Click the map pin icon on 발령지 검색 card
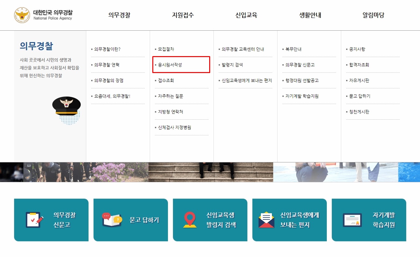Viewport: 420px width, 257px height. click(190, 220)
